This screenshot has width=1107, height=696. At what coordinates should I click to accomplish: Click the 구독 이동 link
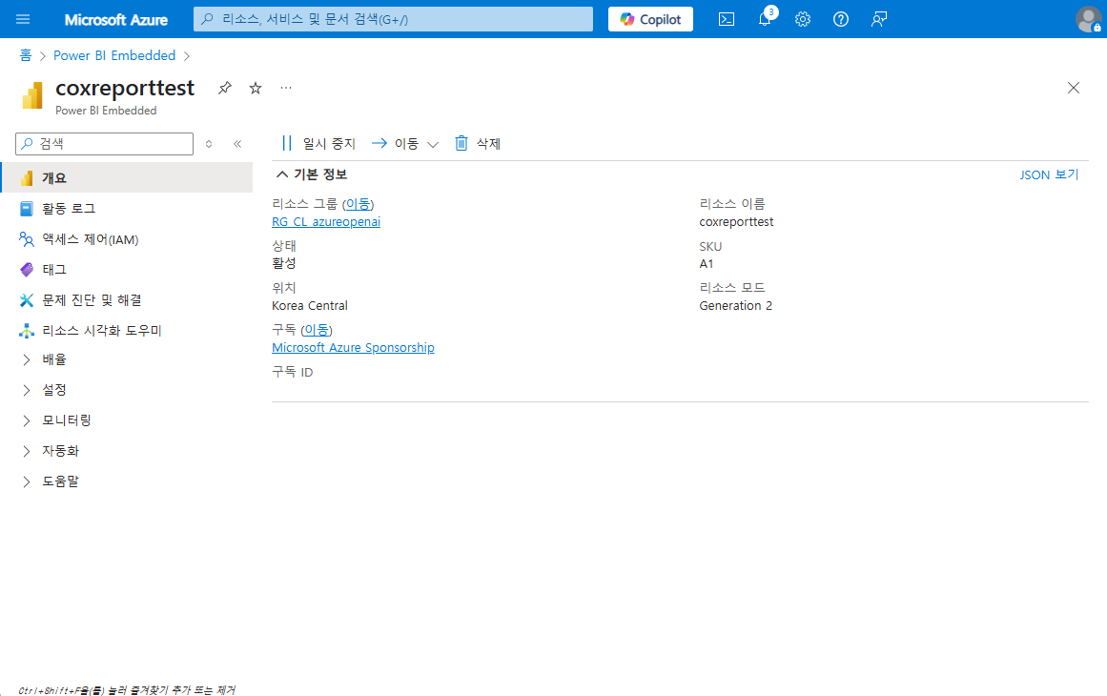click(x=317, y=330)
